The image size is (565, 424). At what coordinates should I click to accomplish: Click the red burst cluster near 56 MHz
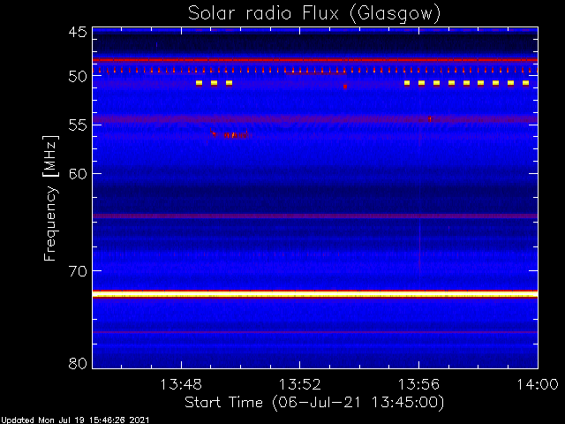coord(230,134)
